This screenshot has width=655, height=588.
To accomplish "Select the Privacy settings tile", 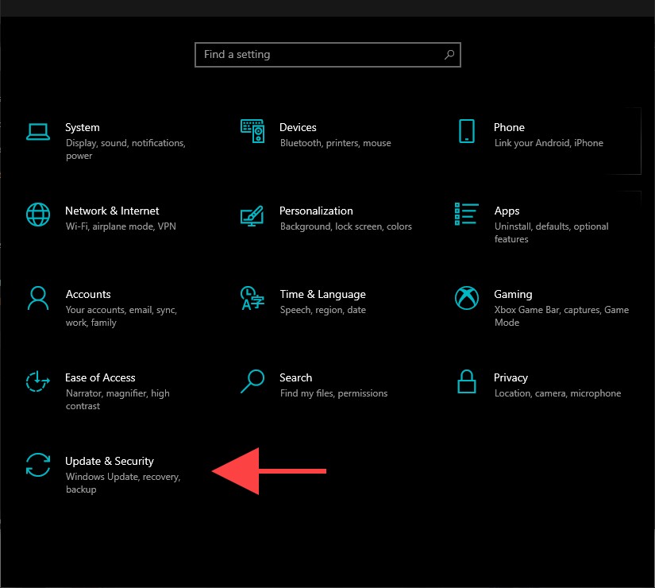I will (511, 377).
